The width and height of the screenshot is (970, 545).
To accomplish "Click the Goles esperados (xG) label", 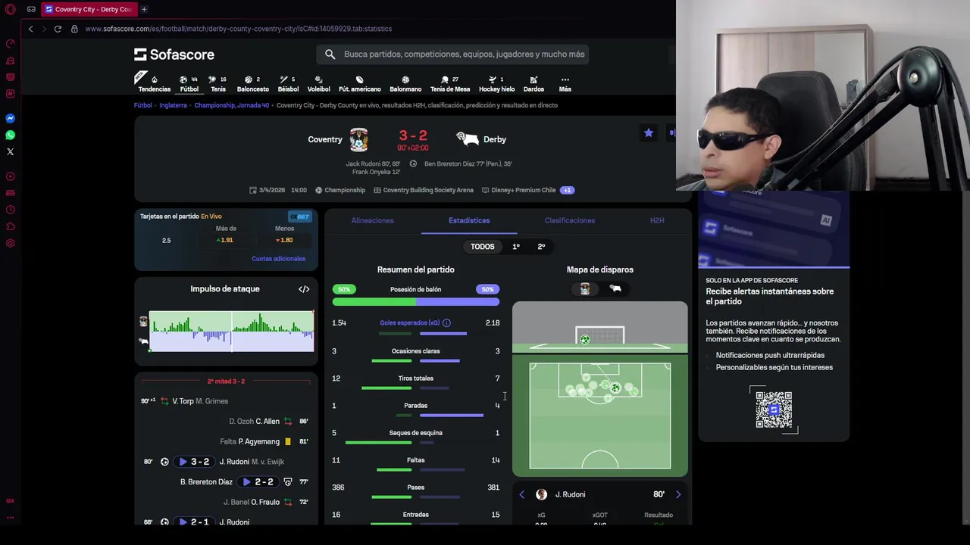I will [x=409, y=323].
